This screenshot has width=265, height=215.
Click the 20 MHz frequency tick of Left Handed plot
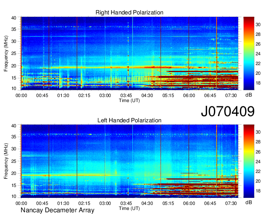14,173
